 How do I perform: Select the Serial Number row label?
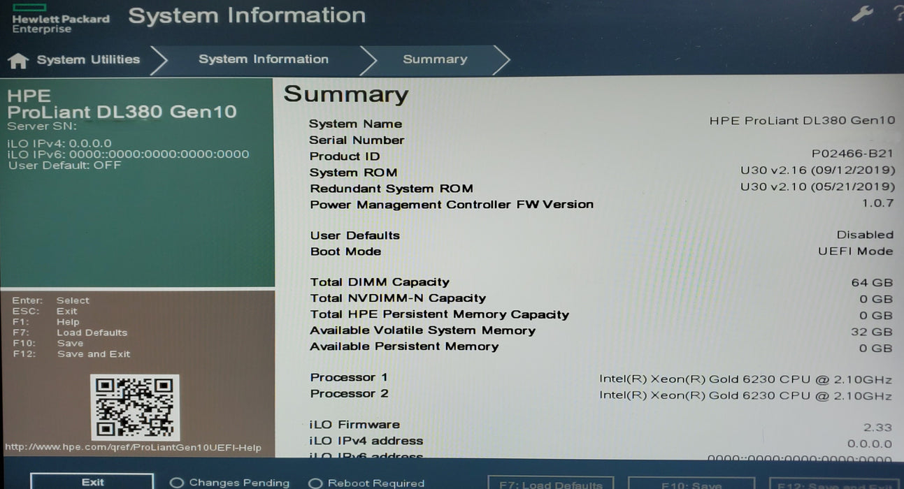point(357,140)
